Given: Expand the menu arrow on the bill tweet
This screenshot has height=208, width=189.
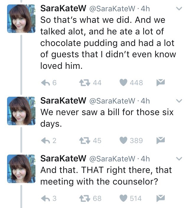Looking at the screenshot, I should 179,101.
